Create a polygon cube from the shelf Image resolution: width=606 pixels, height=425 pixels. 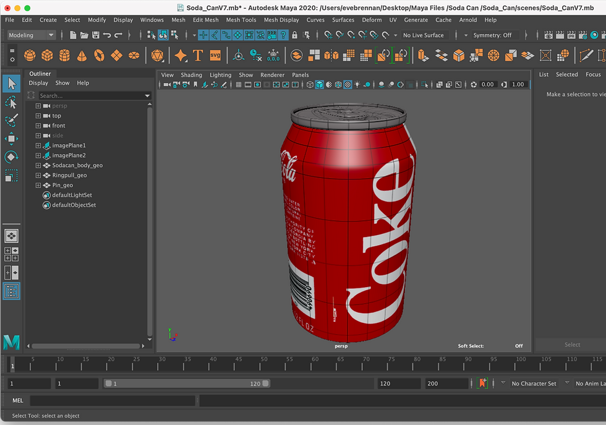point(47,55)
